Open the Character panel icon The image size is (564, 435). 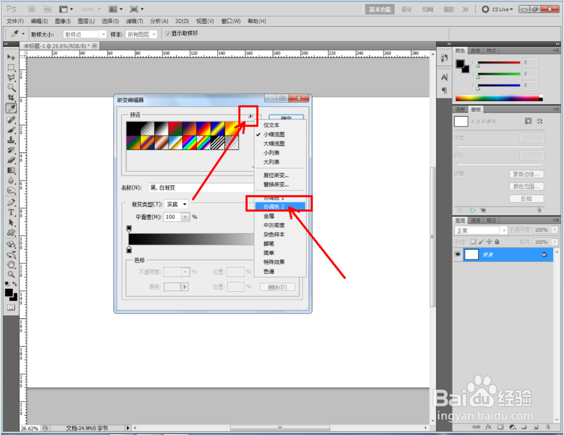tap(444, 77)
